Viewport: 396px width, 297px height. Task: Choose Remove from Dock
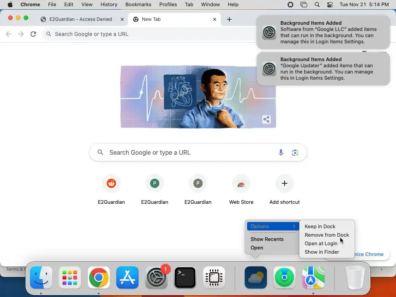[x=327, y=235]
